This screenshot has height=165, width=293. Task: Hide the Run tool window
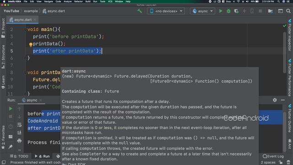pos(283,100)
